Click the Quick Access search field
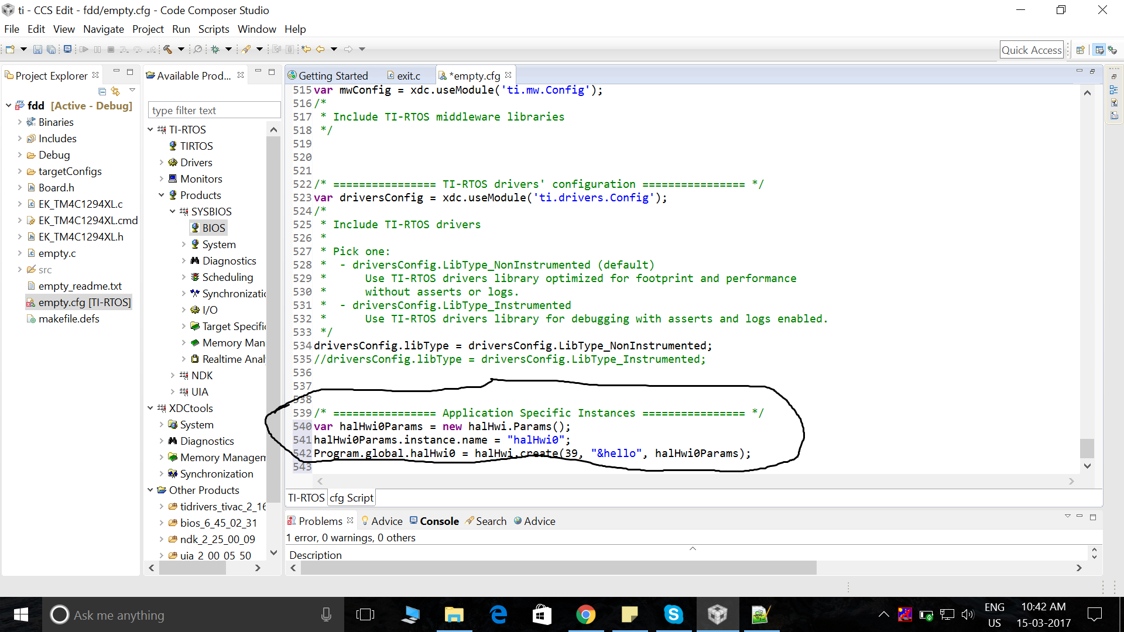 click(1031, 50)
